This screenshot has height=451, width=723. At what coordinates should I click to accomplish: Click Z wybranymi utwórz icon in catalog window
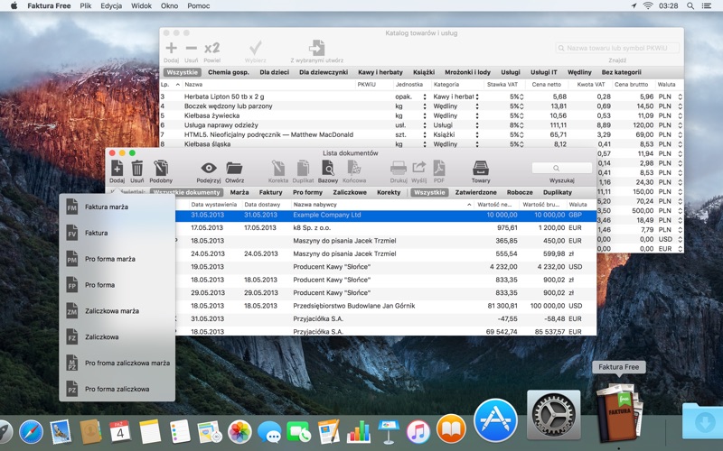click(317, 48)
